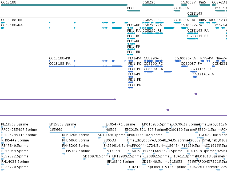Click protein CG13188-PA
The image size is (227, 171).
[x=86, y=66]
